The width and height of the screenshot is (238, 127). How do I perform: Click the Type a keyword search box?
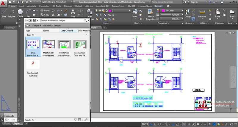167,2
